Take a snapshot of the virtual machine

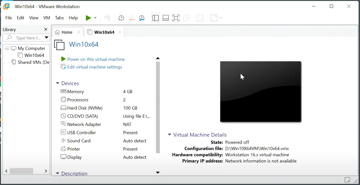[x=121, y=18]
